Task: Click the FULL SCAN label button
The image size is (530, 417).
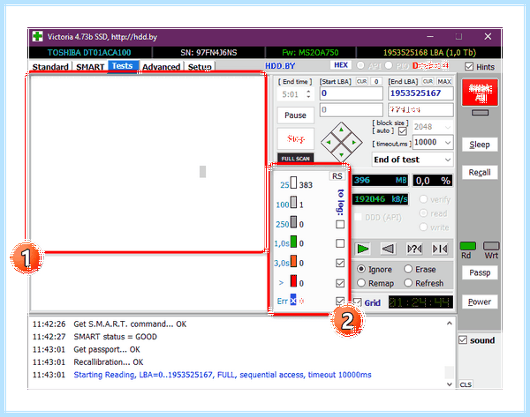Action: coord(295,158)
